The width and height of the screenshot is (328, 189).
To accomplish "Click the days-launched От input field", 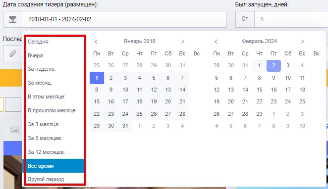I will click(291, 19).
